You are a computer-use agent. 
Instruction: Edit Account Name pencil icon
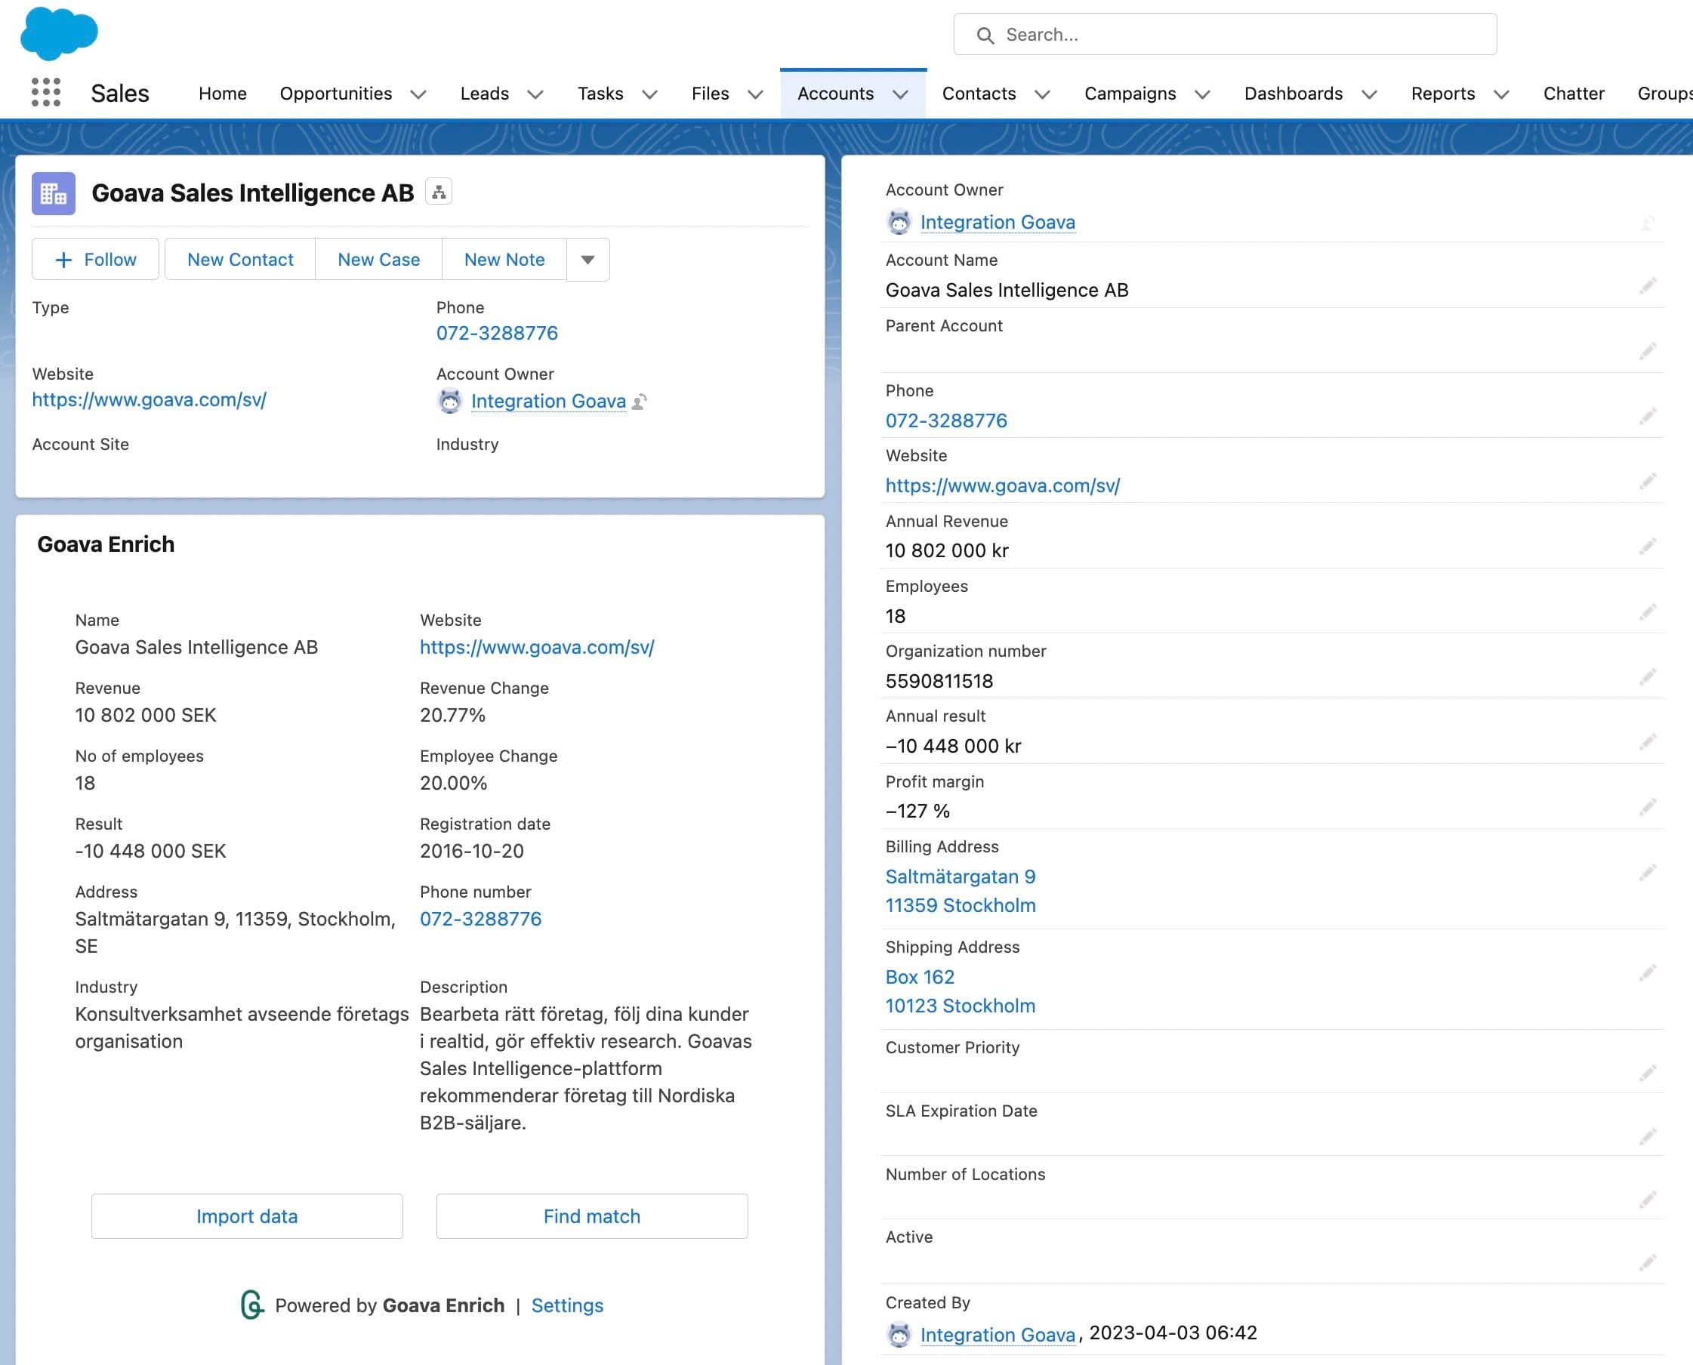1648,286
